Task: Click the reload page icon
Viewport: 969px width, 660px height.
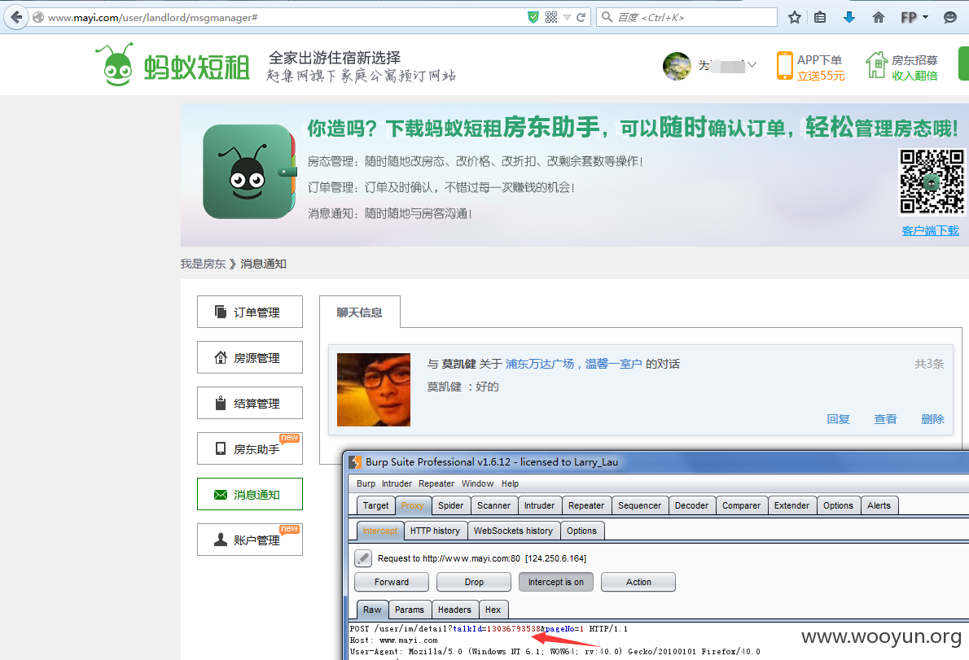Action: (581, 17)
